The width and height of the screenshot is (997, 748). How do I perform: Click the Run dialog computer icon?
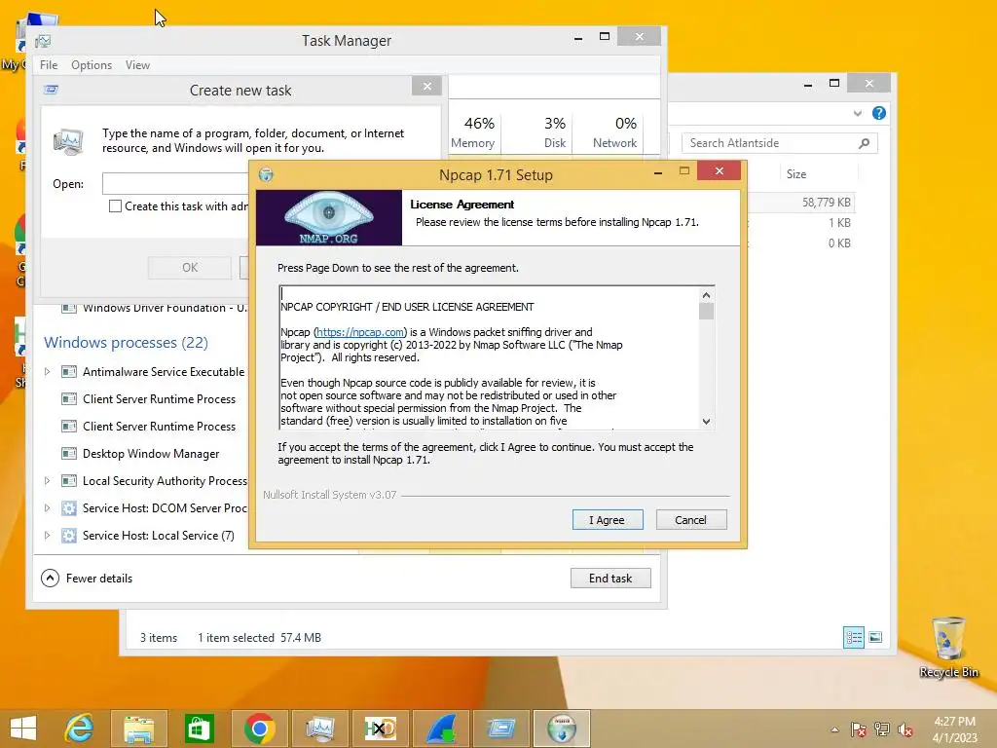pyautogui.click(x=68, y=141)
